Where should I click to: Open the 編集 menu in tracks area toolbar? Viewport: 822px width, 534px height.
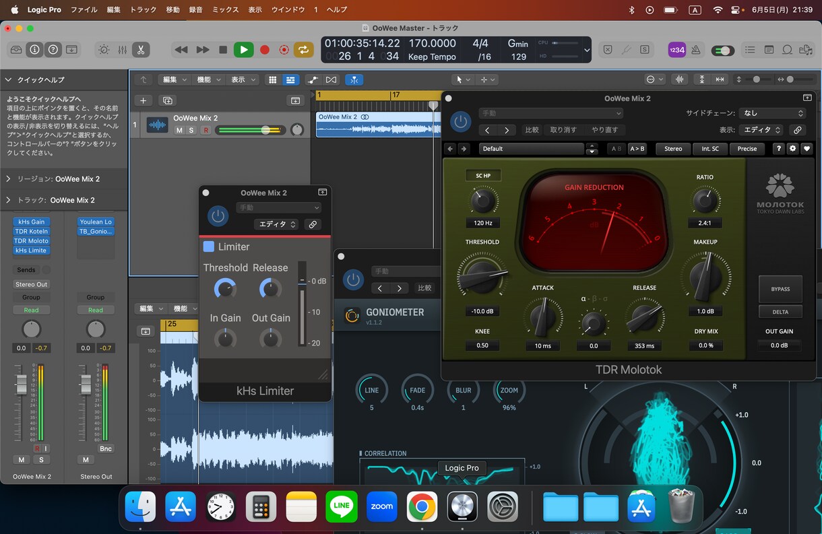pos(174,79)
